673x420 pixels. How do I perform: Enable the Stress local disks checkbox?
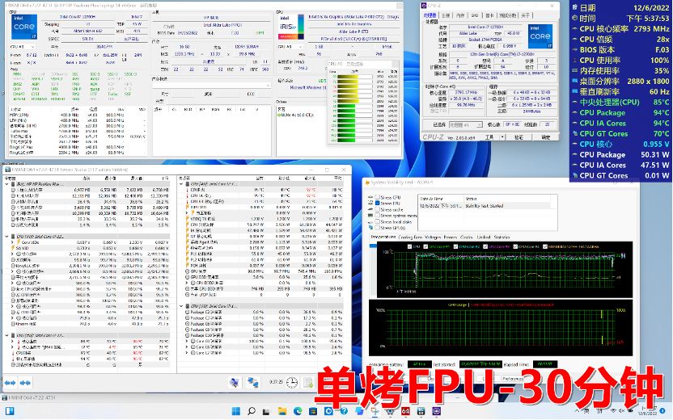point(377,221)
